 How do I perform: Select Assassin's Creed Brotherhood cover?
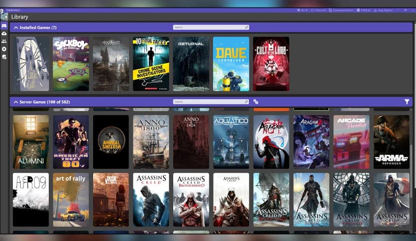pos(191,200)
